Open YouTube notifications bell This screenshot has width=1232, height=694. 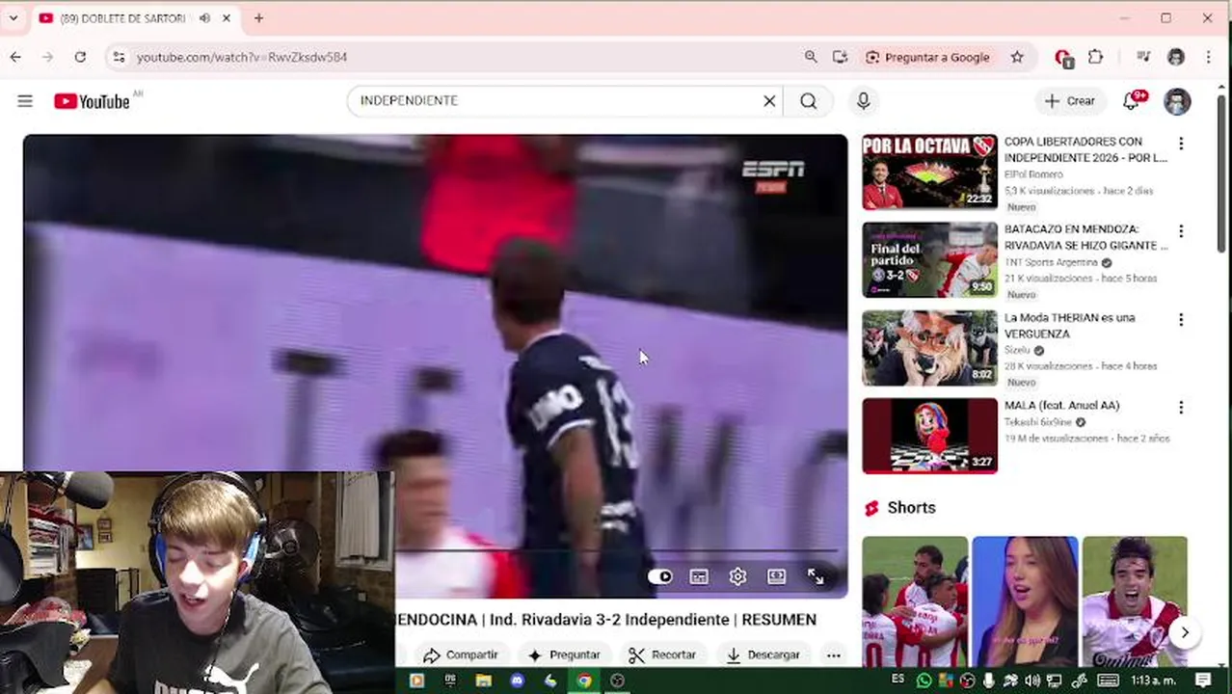[x=1132, y=101]
